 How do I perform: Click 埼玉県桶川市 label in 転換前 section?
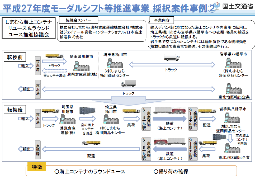pos(115,55)
